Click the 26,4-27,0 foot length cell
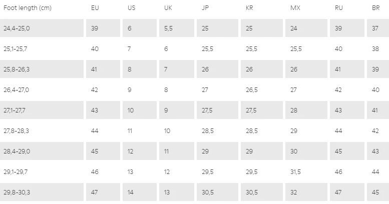This screenshot has width=389, height=204. (x=17, y=90)
